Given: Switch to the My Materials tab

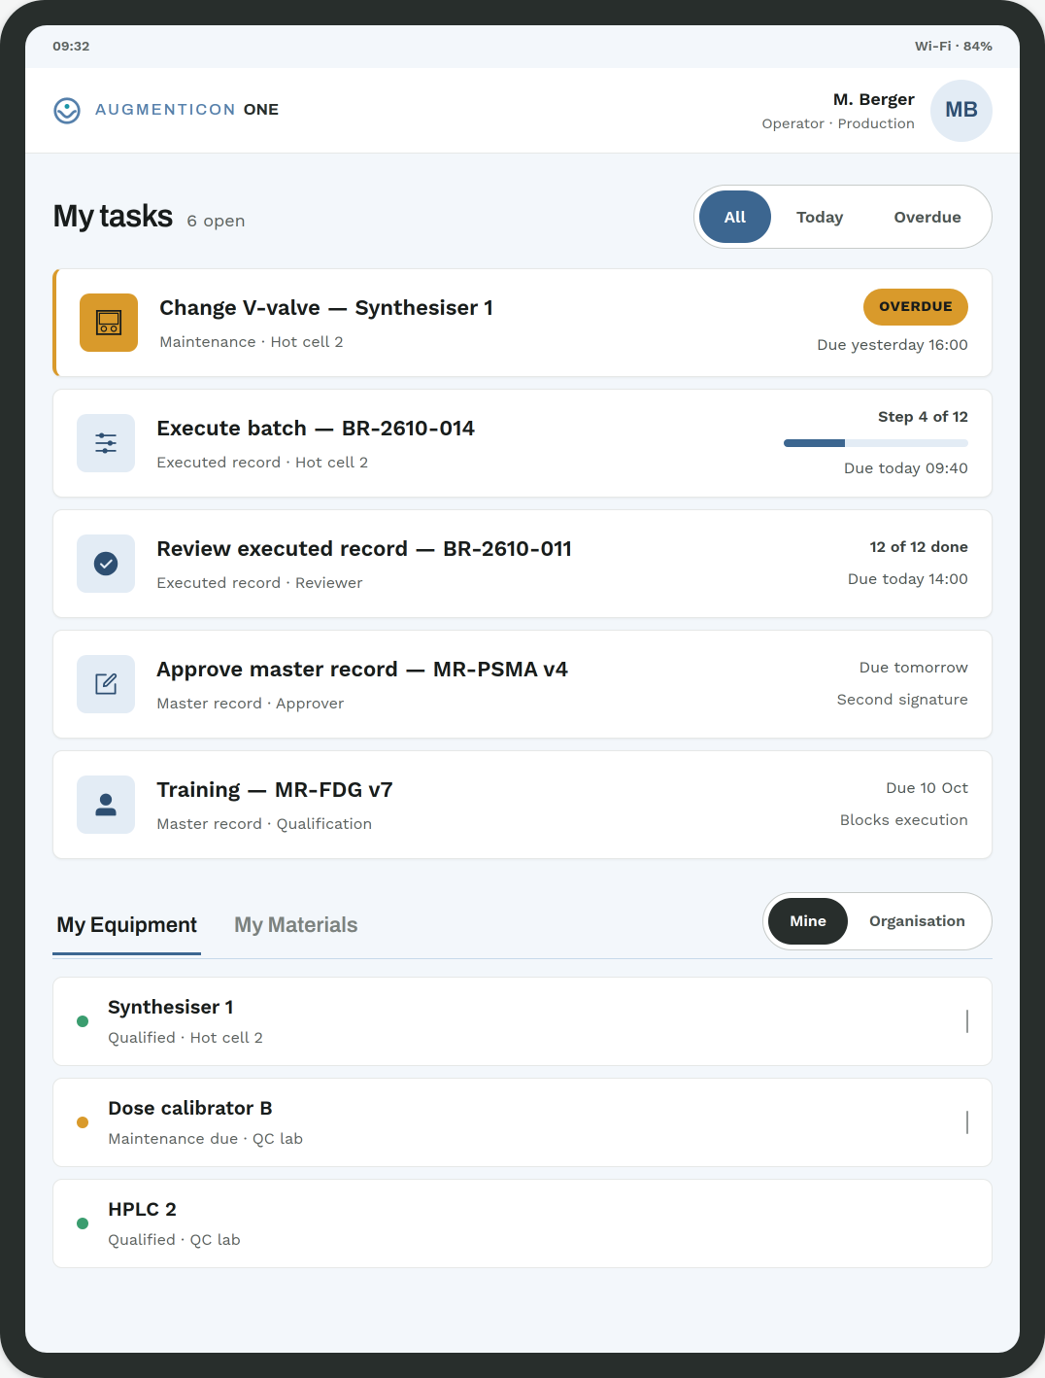Looking at the screenshot, I should click(x=296, y=925).
